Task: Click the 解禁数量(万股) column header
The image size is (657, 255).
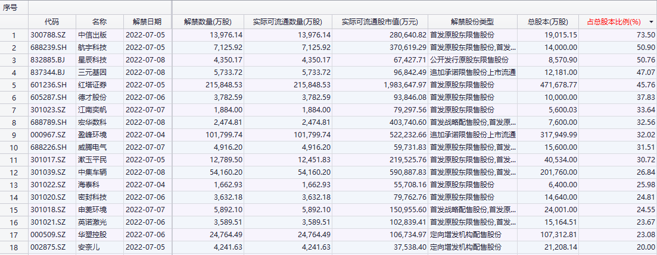Action: 208,22
